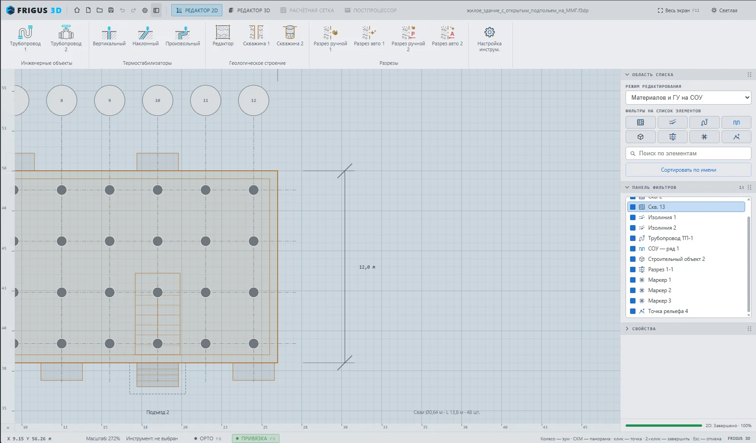The width and height of the screenshot is (756, 443).
Task: Open the Режим редактирования dropdown
Action: click(688, 97)
